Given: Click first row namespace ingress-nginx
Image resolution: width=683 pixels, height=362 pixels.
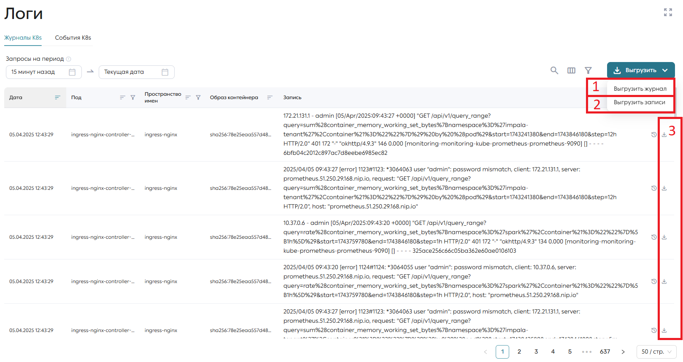Looking at the screenshot, I should click(x=161, y=135).
